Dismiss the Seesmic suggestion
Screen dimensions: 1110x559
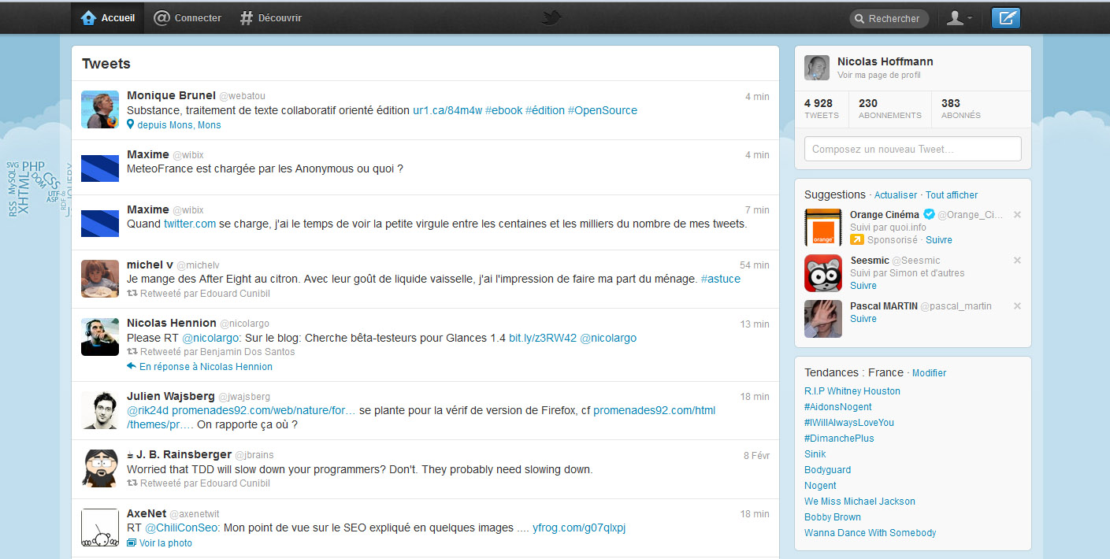coord(1017,261)
